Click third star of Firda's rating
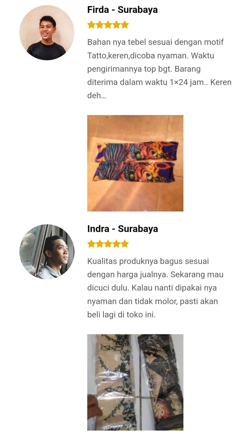The height and width of the screenshot is (434, 252). point(108,25)
